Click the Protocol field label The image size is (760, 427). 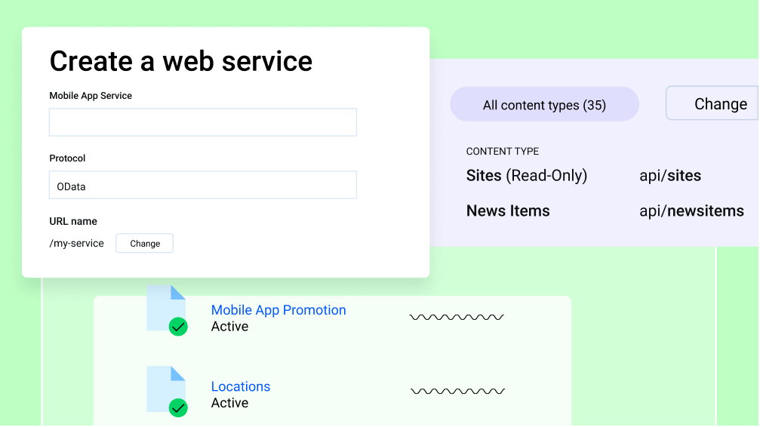67,158
